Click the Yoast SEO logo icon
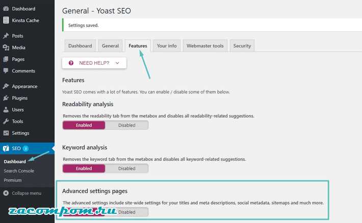The width and height of the screenshot is (362, 223). [6, 148]
